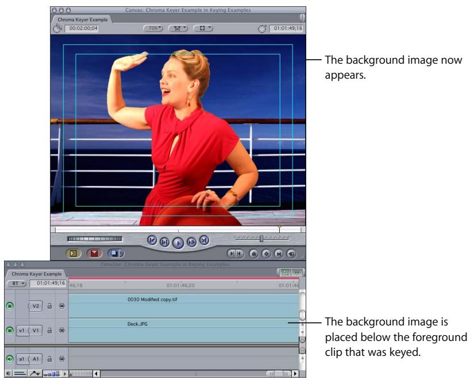Toggle the Clip Overlays button

[35, 374]
